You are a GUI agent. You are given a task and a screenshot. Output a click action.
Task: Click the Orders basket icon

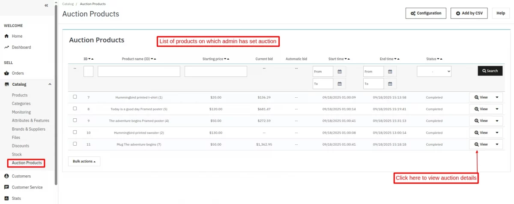point(6,73)
